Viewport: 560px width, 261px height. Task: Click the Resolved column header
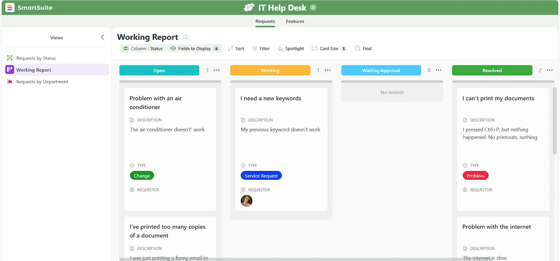(x=492, y=70)
